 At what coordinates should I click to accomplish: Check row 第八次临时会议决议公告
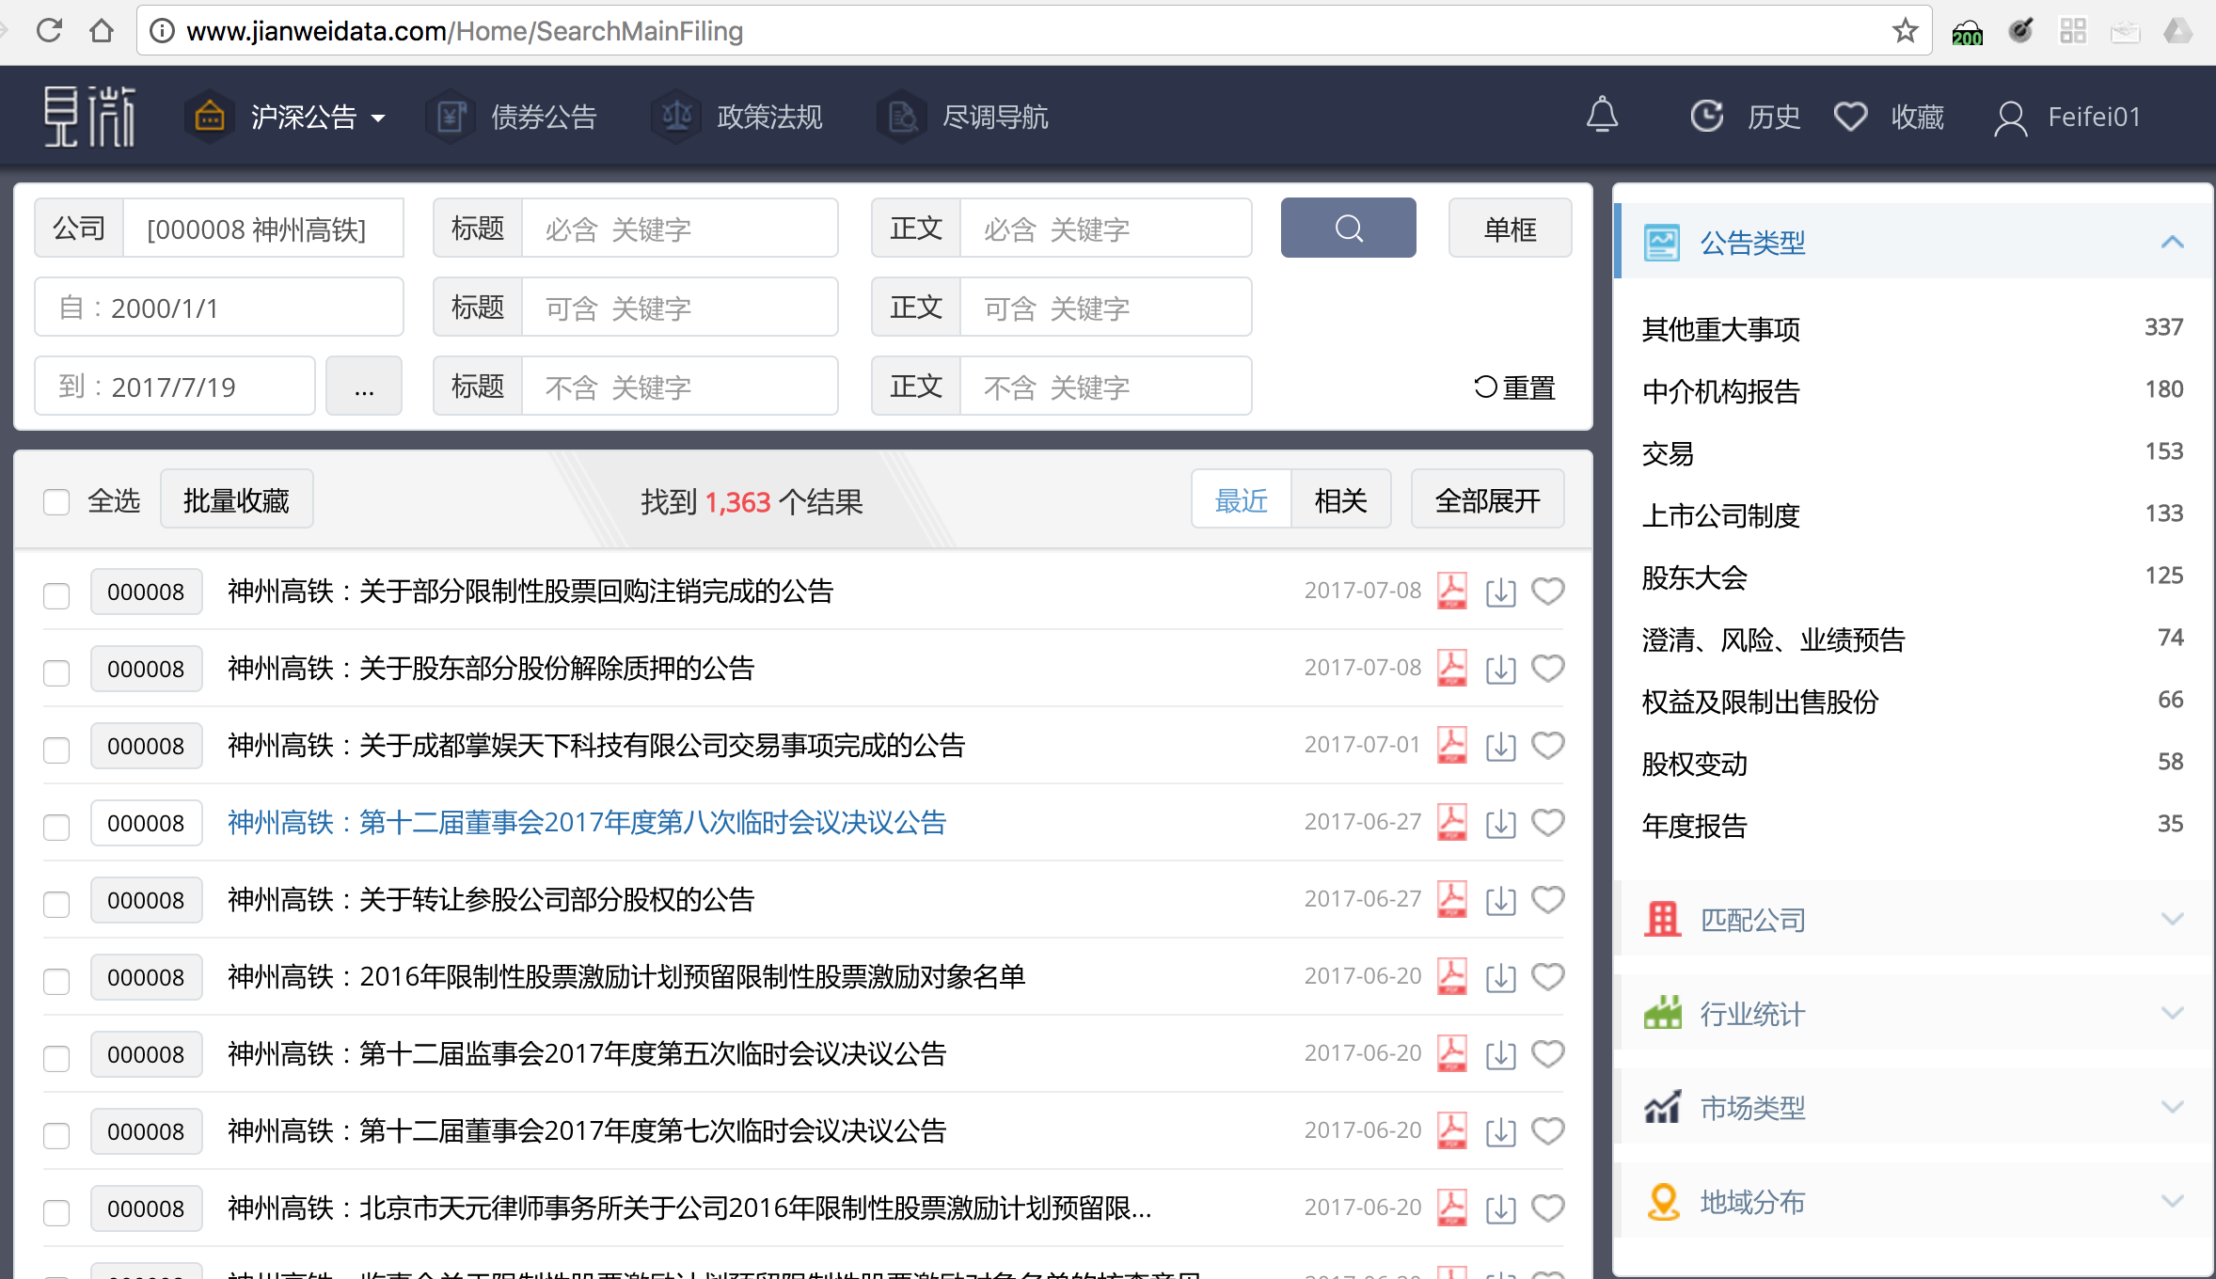pos(56,827)
